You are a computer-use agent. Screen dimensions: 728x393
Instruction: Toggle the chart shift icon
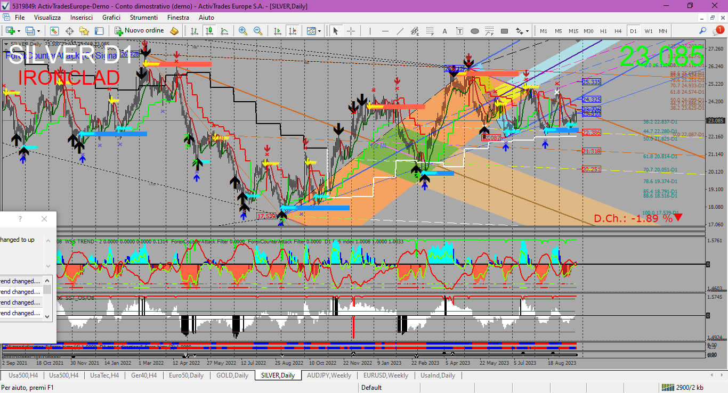click(x=292, y=31)
